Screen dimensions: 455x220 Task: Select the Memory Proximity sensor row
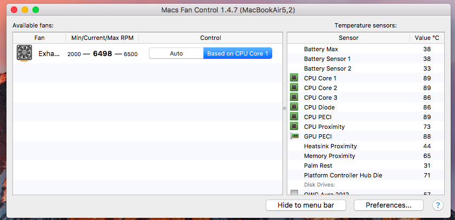pos(366,156)
